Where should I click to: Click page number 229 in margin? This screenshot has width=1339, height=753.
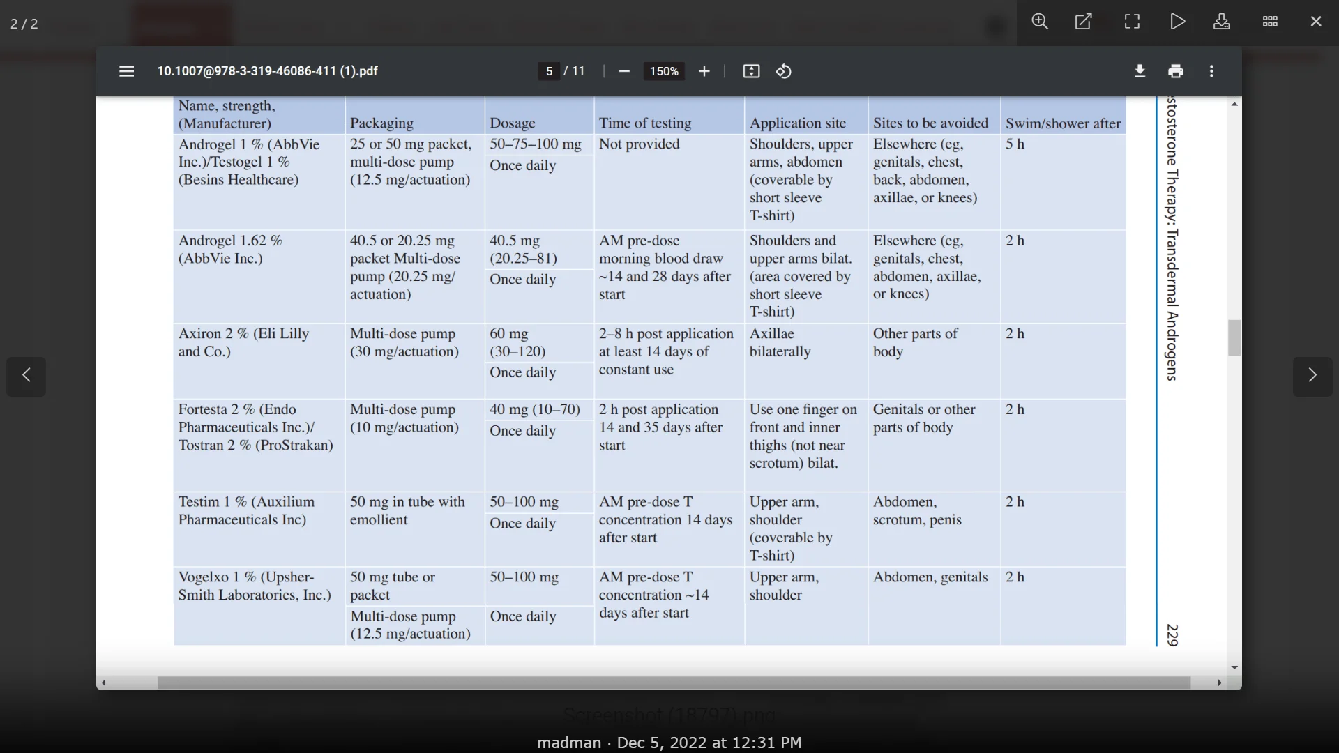coord(1172,635)
